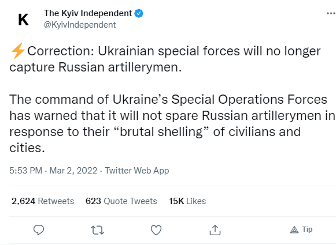Retweet using the arrows icon
336x245 pixels.
98,230
